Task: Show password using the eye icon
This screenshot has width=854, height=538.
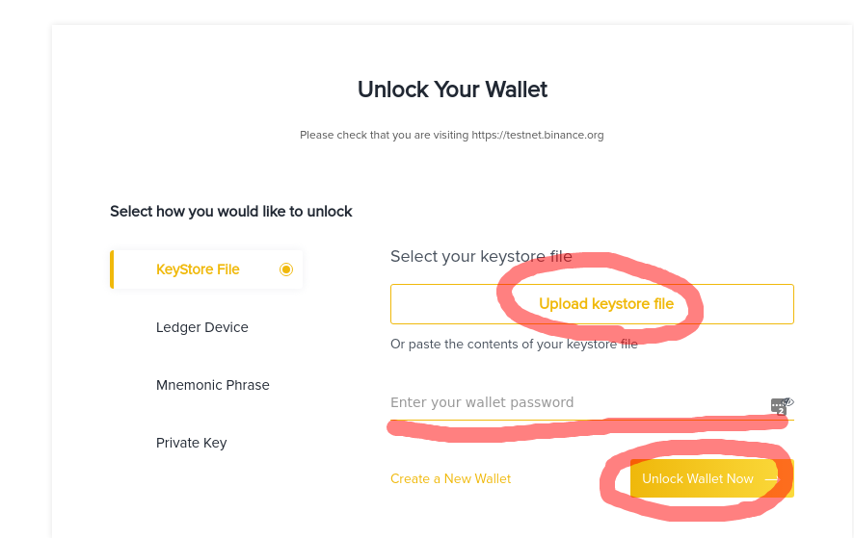Action: 788,401
